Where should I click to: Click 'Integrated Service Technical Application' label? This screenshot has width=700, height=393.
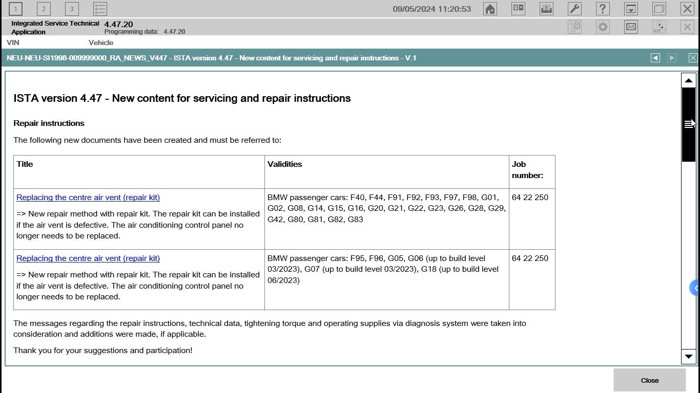pyautogui.click(x=55, y=28)
